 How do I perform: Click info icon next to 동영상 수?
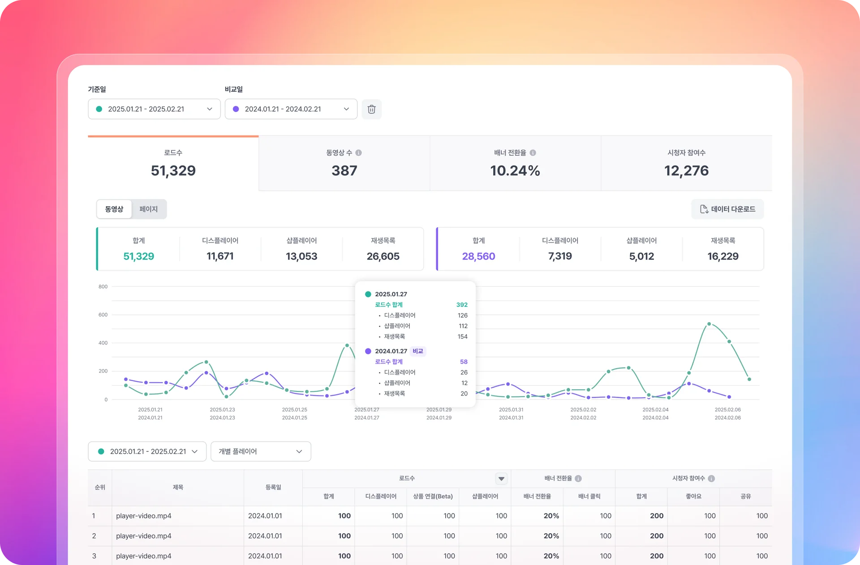[359, 153]
